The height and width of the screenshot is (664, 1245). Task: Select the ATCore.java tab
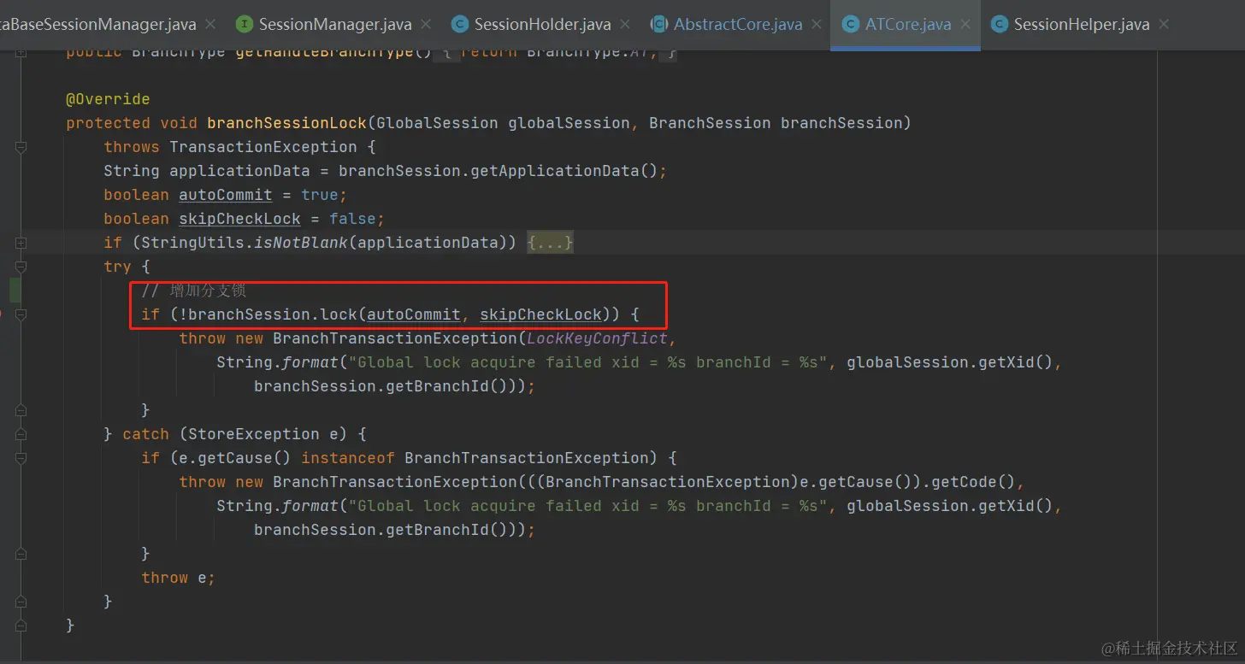(x=907, y=25)
